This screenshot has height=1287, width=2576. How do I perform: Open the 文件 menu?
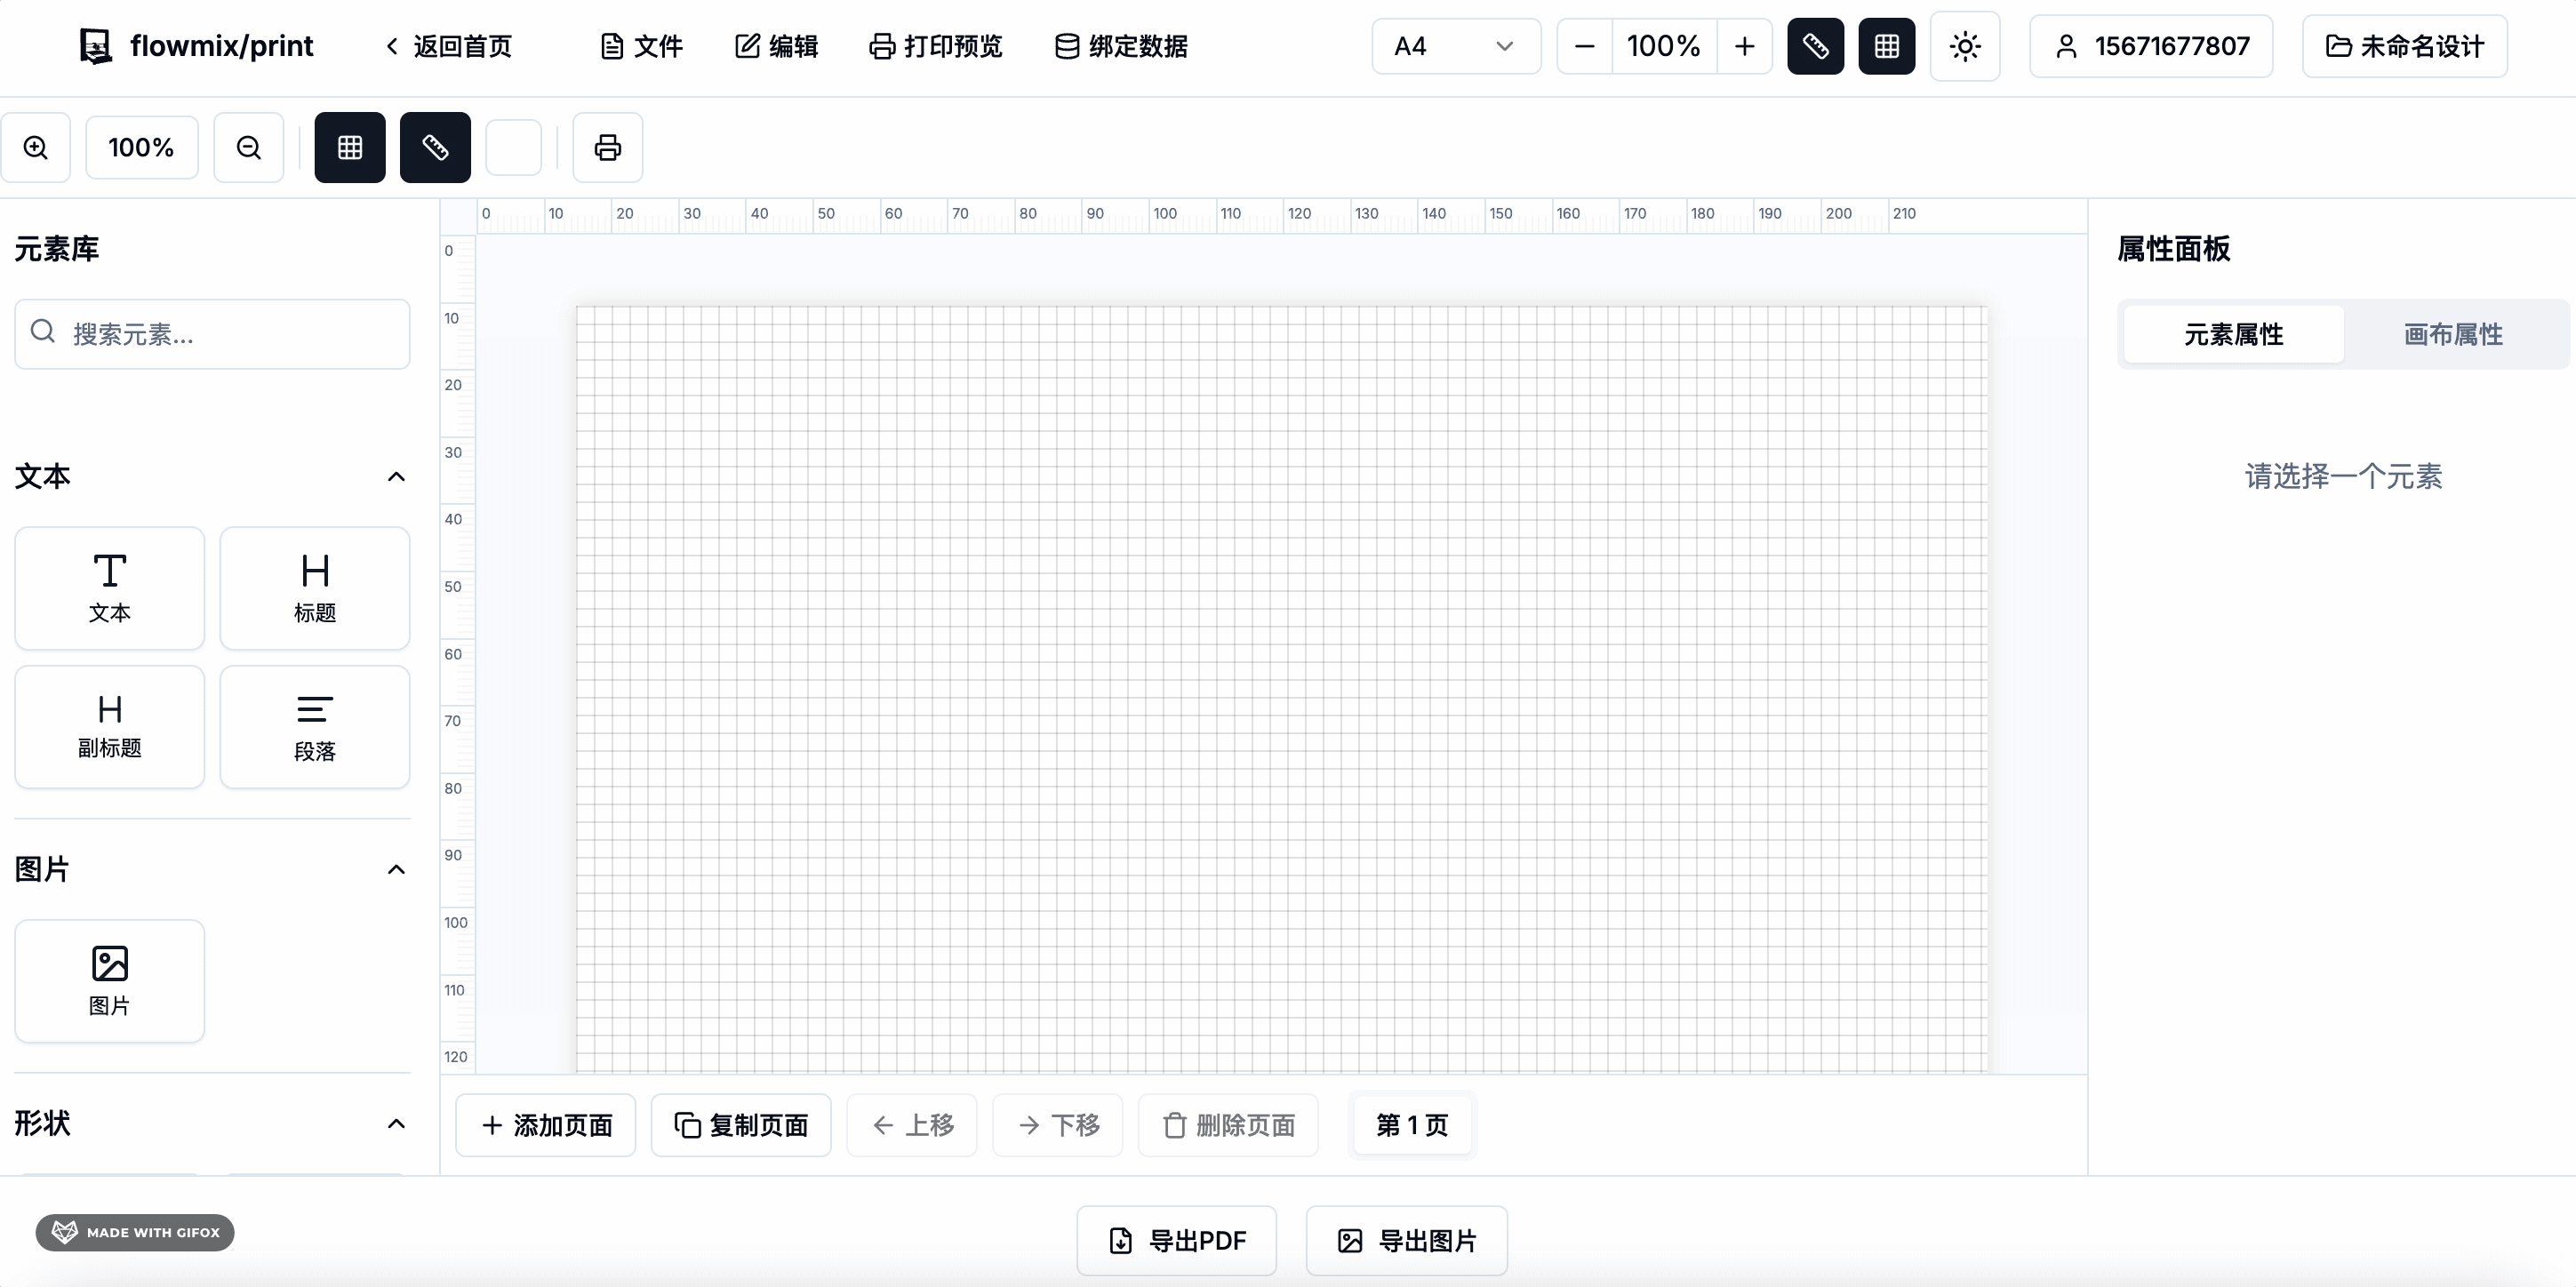point(642,46)
